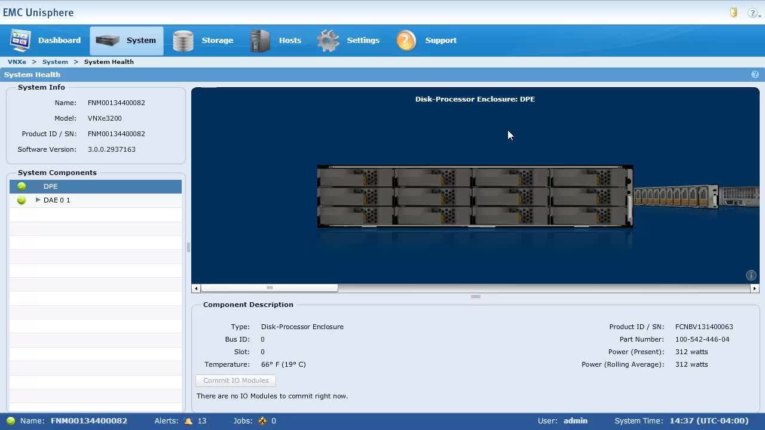The width and height of the screenshot is (765, 430).
Task: Click the System storage array icon
Action: [x=108, y=41]
